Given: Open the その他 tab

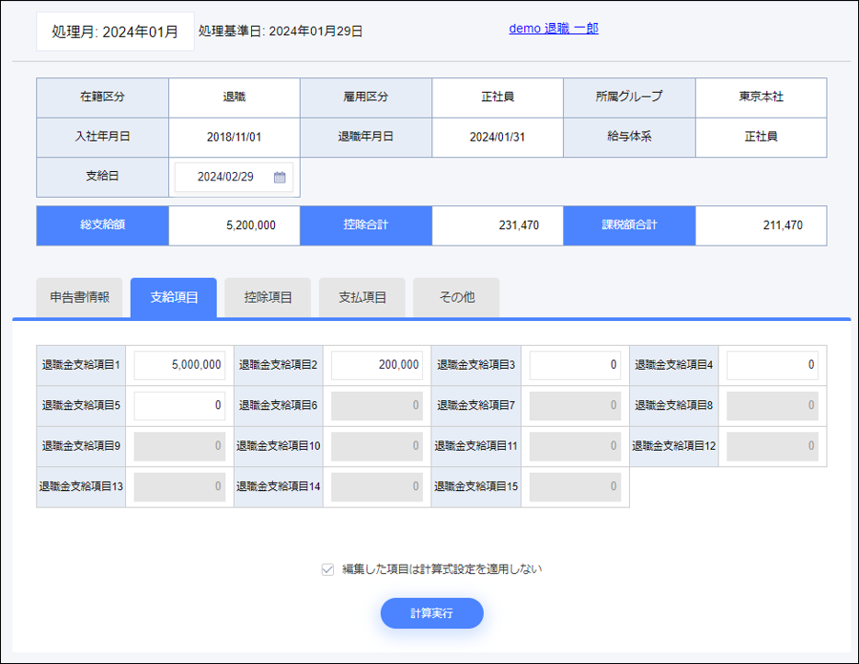Looking at the screenshot, I should coord(456,296).
